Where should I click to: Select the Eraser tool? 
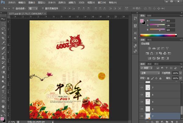coord(3,67)
